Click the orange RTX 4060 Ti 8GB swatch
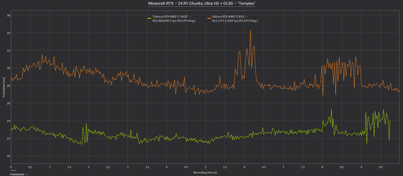Viewport: 403px width, 176px height. point(209,19)
